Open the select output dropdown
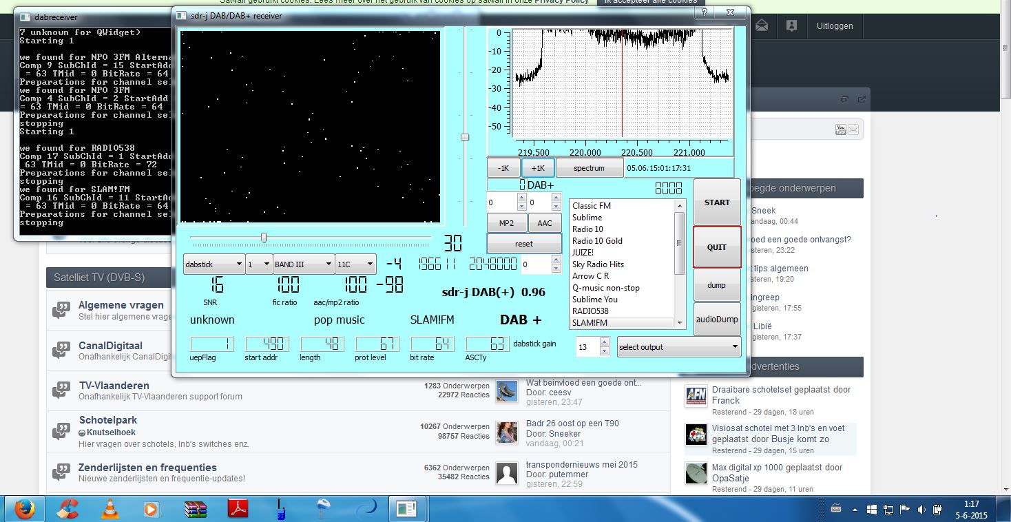The image size is (1011, 522). pyautogui.click(x=678, y=347)
